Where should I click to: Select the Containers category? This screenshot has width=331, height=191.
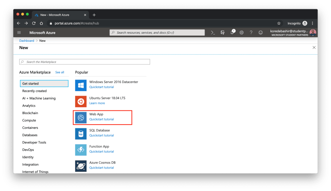[x=30, y=128]
